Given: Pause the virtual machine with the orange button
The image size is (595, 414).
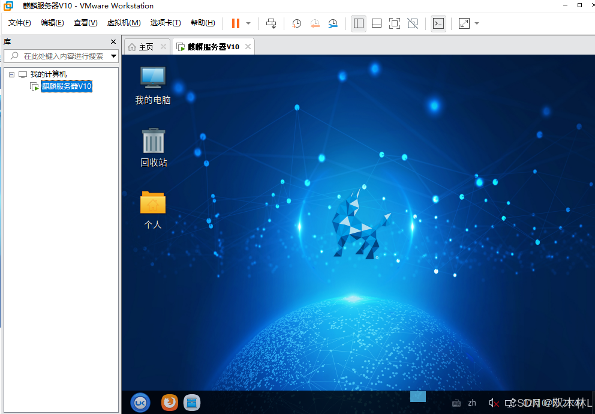Looking at the screenshot, I should click(x=236, y=23).
